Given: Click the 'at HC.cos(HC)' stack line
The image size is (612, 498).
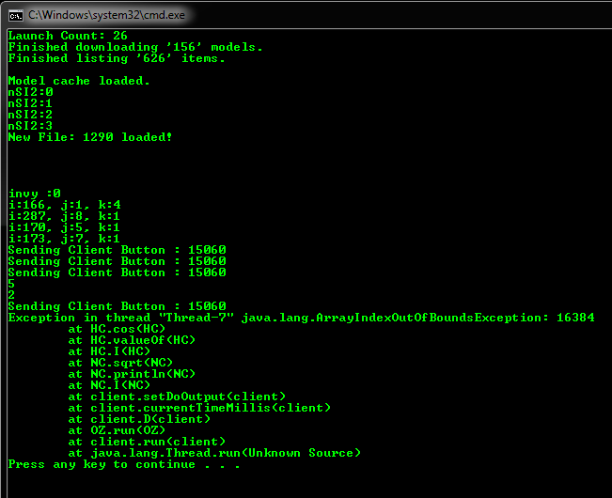Looking at the screenshot, I should (x=117, y=329).
